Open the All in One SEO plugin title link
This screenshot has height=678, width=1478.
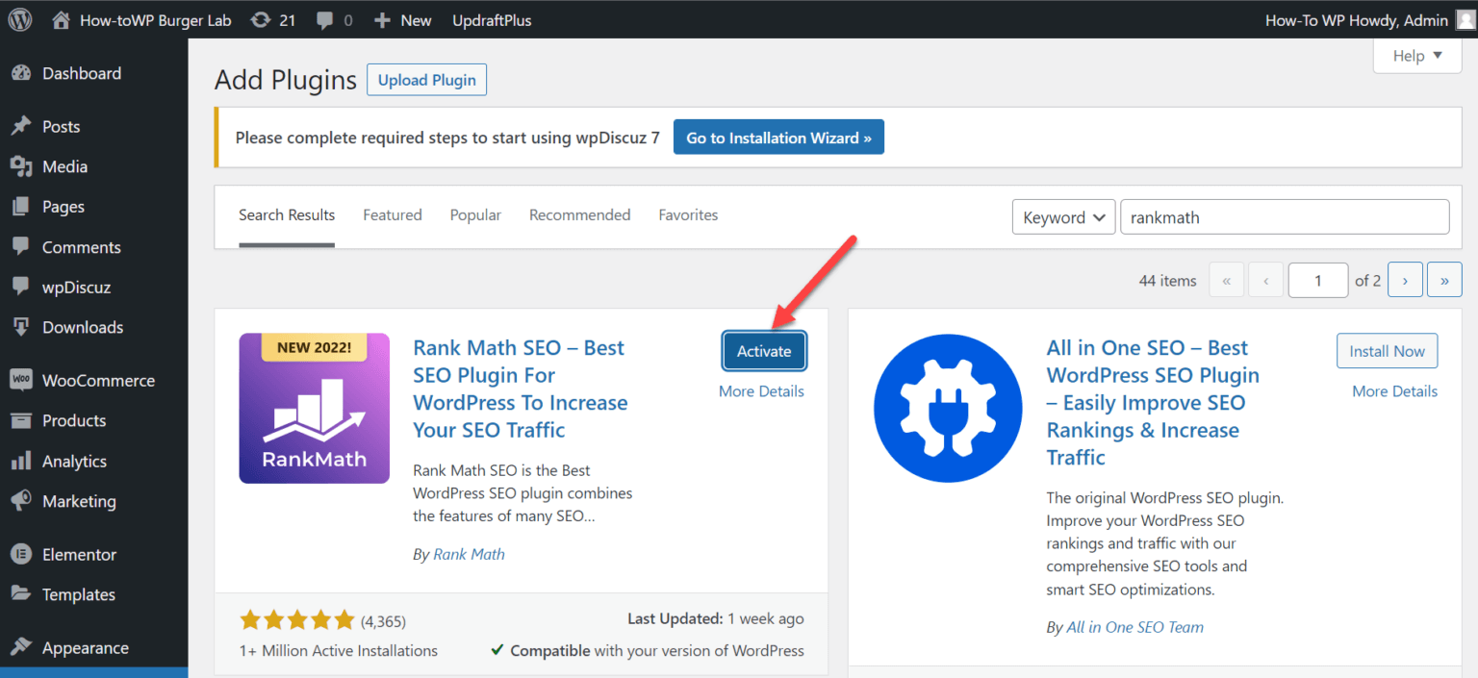(1153, 402)
